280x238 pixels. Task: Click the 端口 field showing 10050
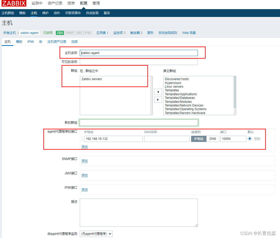click(x=233, y=139)
